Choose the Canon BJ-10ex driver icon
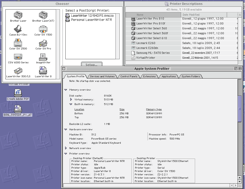Screen dimensions: 245x189 pos(18,29)
